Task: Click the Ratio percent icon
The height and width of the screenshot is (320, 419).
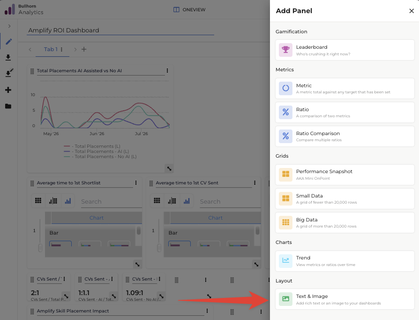Action: [x=285, y=112]
